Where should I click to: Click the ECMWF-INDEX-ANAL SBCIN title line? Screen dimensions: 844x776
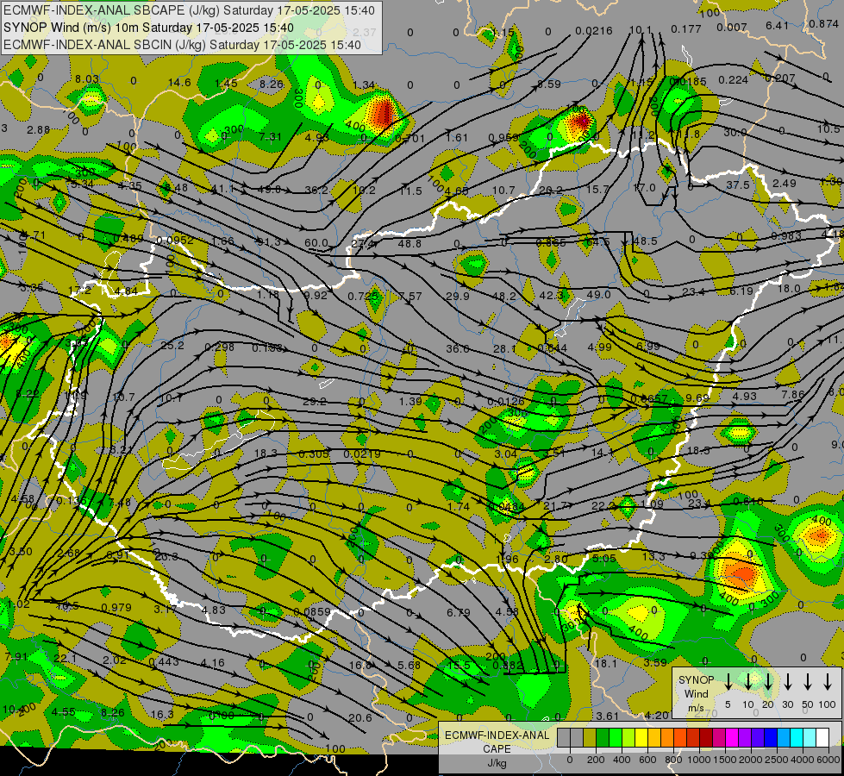tap(182, 45)
